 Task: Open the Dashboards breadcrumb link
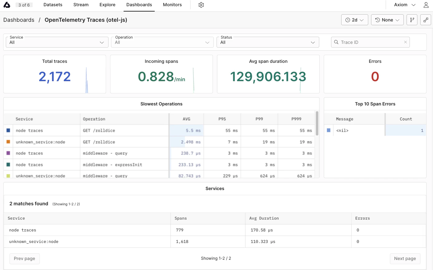click(x=19, y=20)
